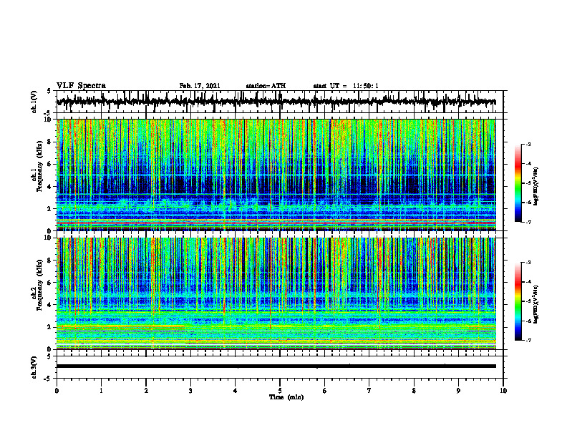Click the "-7" label on ch.2 color bar
This screenshot has height=438, width=567.
pos(528,340)
